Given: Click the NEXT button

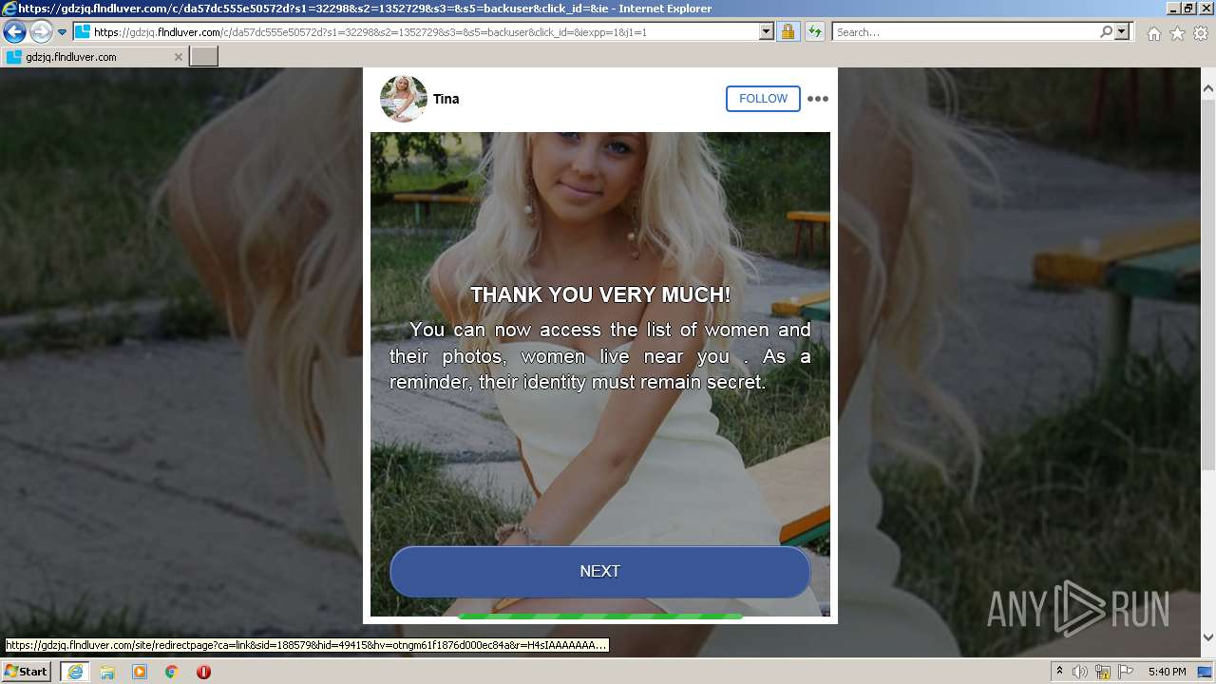Looking at the screenshot, I should 599,571.
